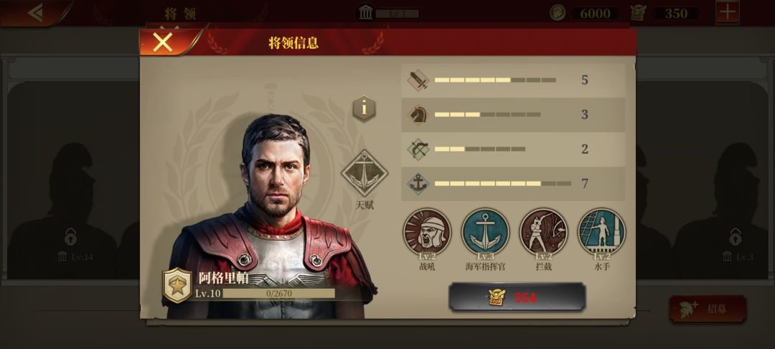Select the 战吼 war cry skill
The height and width of the screenshot is (349, 775).
pos(427,232)
